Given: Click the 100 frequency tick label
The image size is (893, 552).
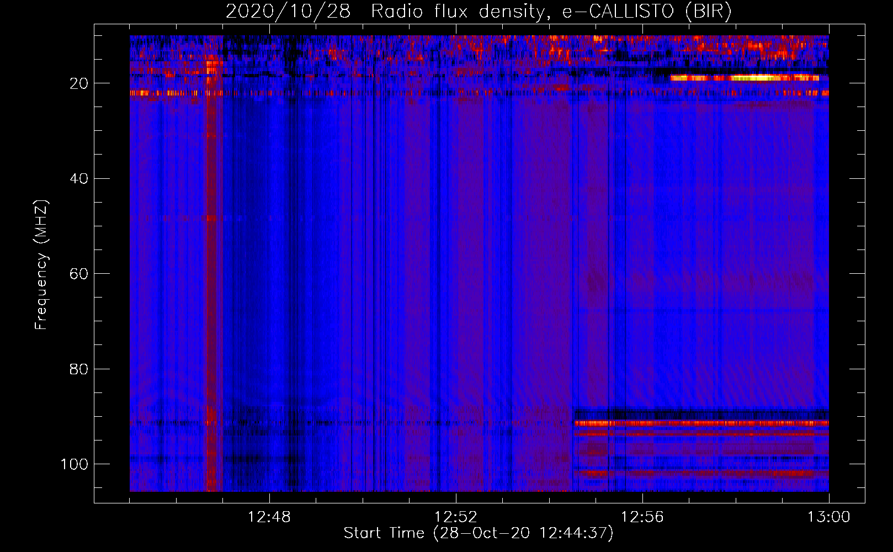Looking at the screenshot, I should tap(75, 464).
